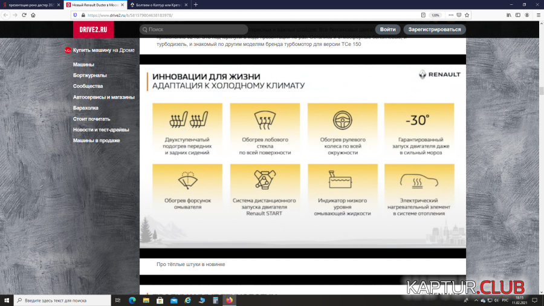Show sidebars icon in toolbar
The image size is (544, 306).
[x=517, y=15]
